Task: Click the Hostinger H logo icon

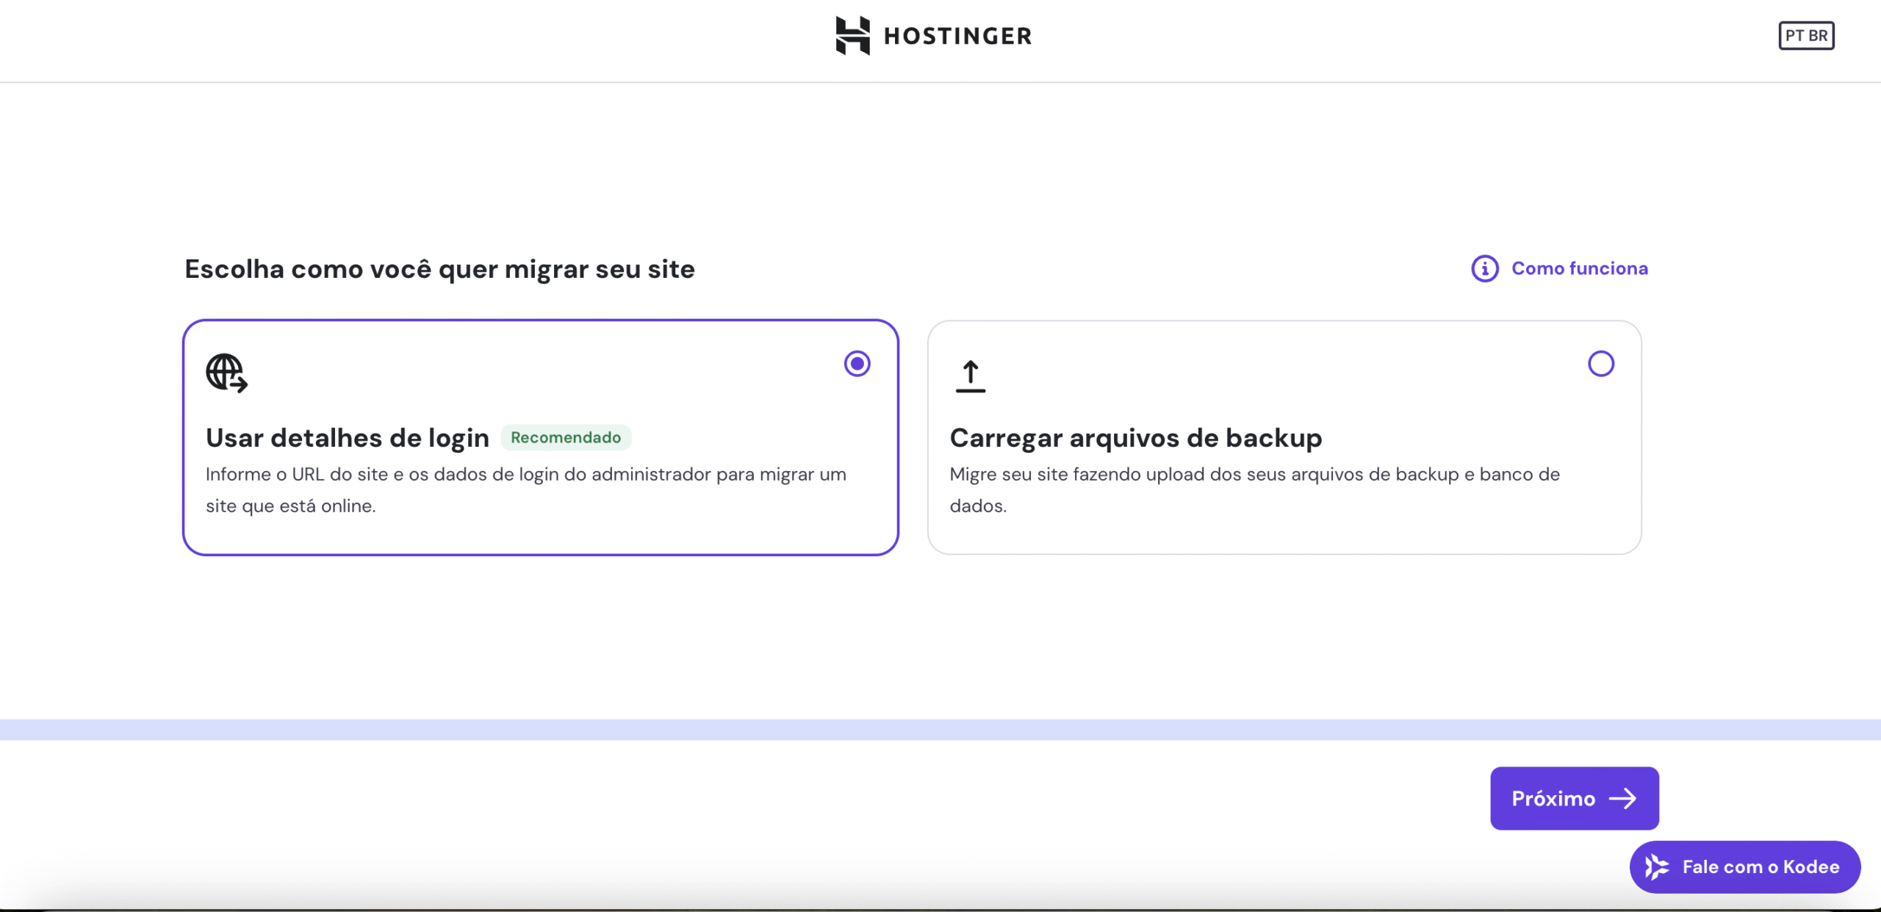Action: (852, 35)
